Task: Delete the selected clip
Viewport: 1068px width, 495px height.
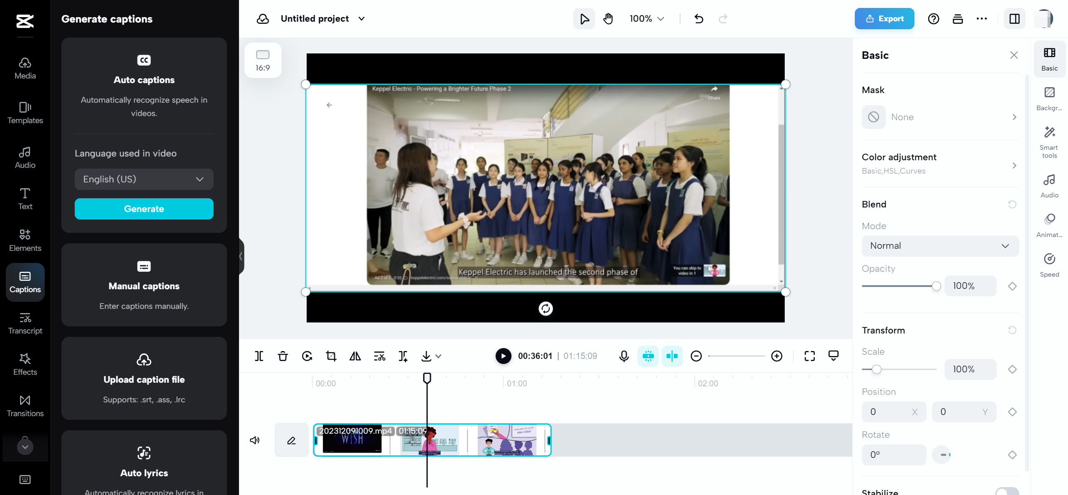Action: point(283,356)
